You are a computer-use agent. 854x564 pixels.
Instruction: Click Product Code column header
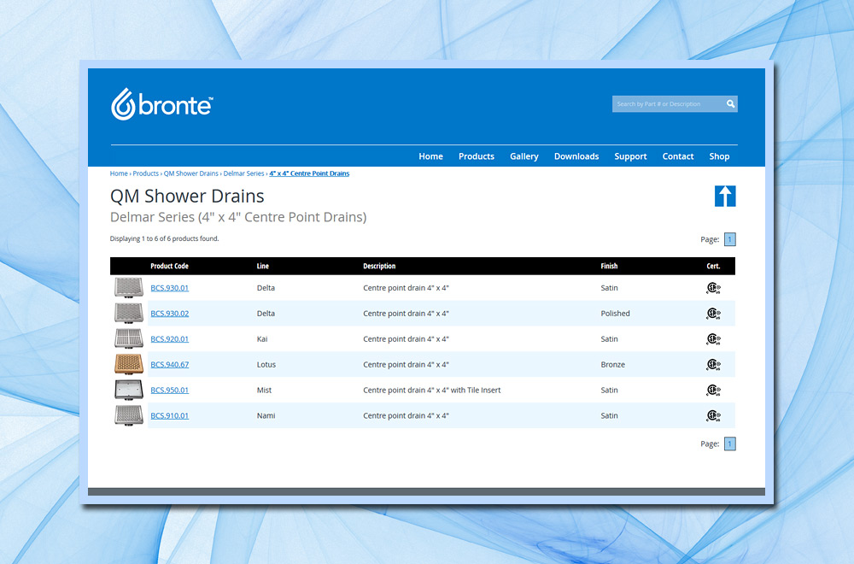(x=169, y=266)
